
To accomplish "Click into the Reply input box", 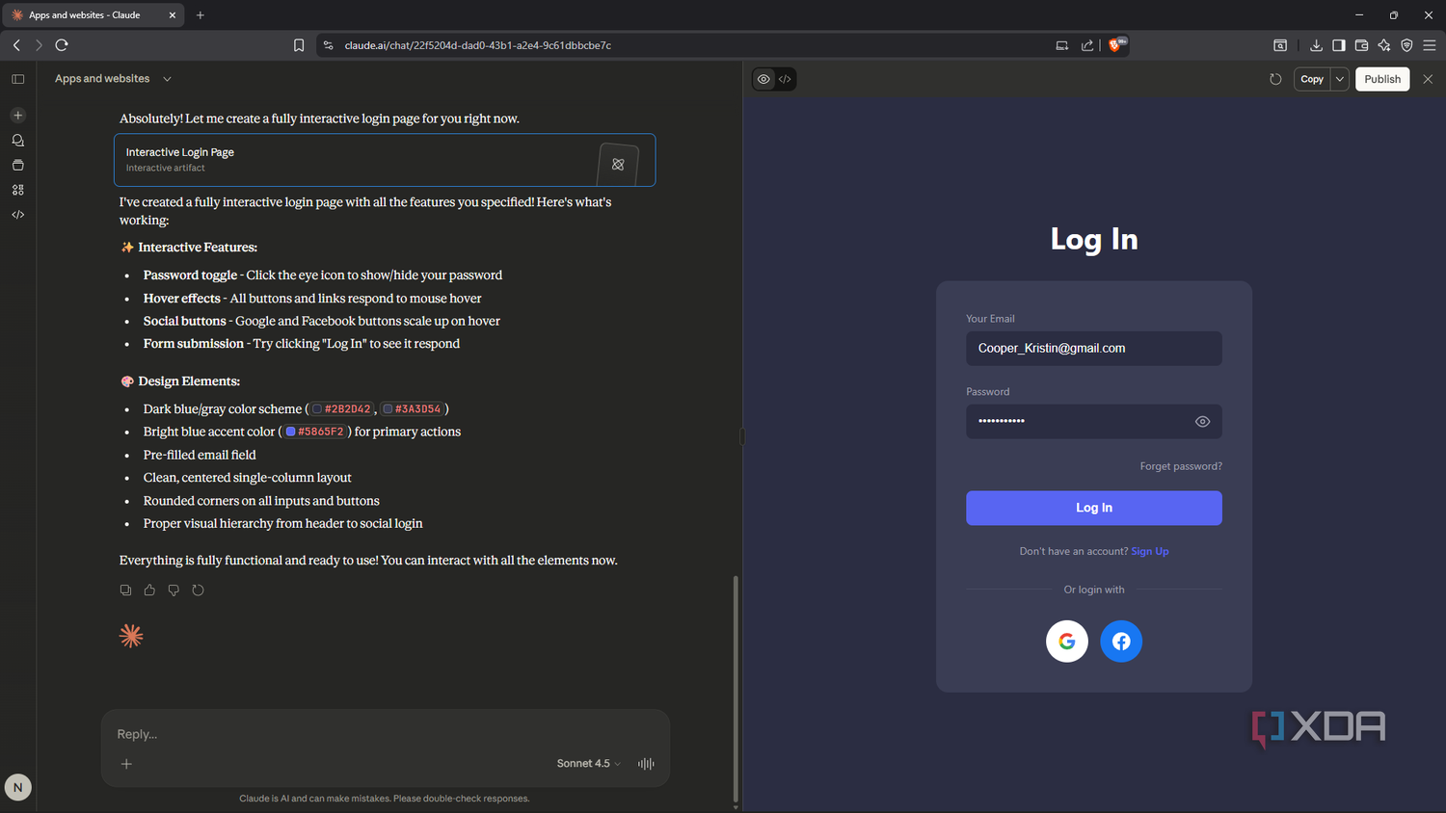I will [386, 734].
